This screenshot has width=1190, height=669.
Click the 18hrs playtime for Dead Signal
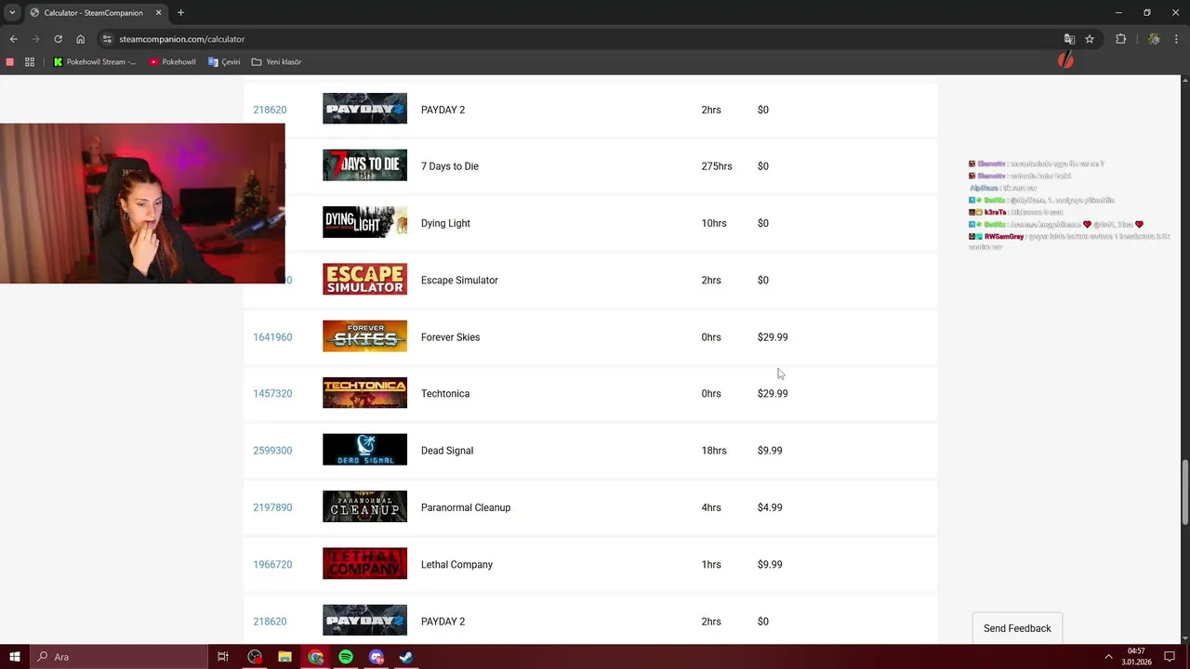coord(714,451)
